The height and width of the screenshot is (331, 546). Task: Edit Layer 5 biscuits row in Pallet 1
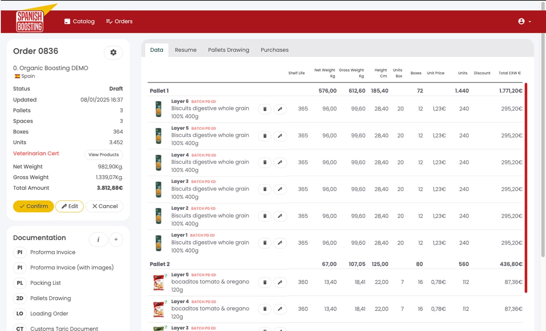tap(280, 136)
